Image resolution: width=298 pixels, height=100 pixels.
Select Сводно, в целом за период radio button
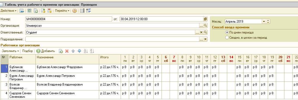pyautogui.click(x=227, y=38)
